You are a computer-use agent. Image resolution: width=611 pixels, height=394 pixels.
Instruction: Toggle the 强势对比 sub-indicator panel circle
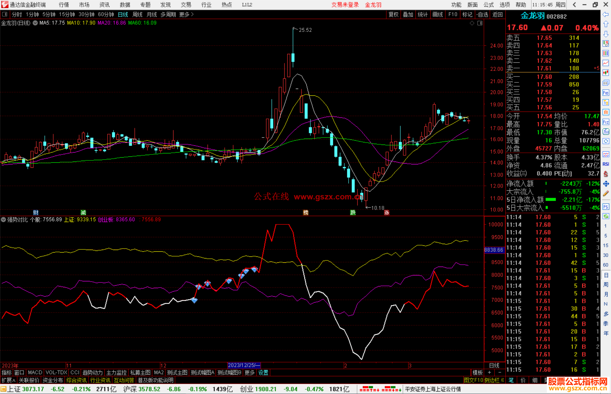click(x=3, y=219)
